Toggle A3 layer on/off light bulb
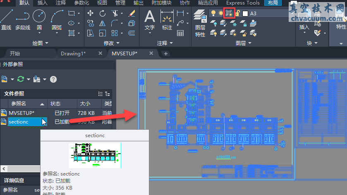This screenshot has width=347, height=195. coord(213,13)
